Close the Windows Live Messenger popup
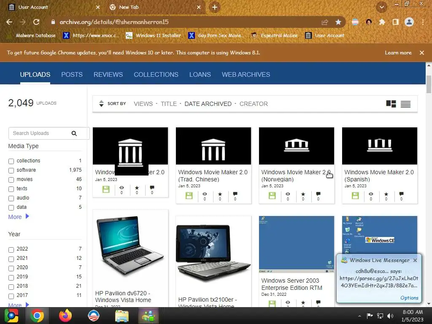The width and height of the screenshot is (432, 324). pos(415,260)
